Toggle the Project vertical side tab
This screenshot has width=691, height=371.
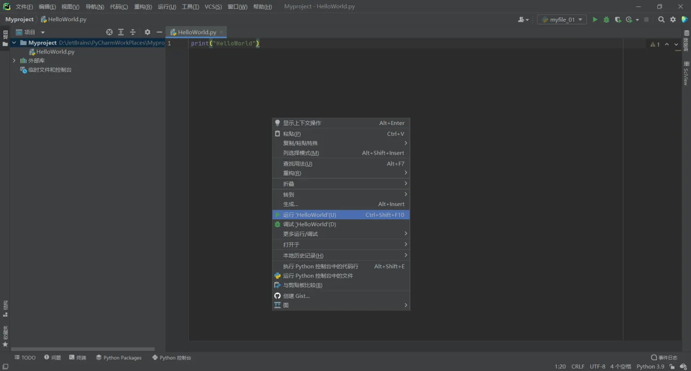coord(5,39)
